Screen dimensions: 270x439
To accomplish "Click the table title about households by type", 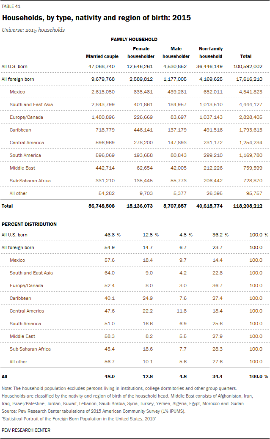I will click(x=96, y=18).
